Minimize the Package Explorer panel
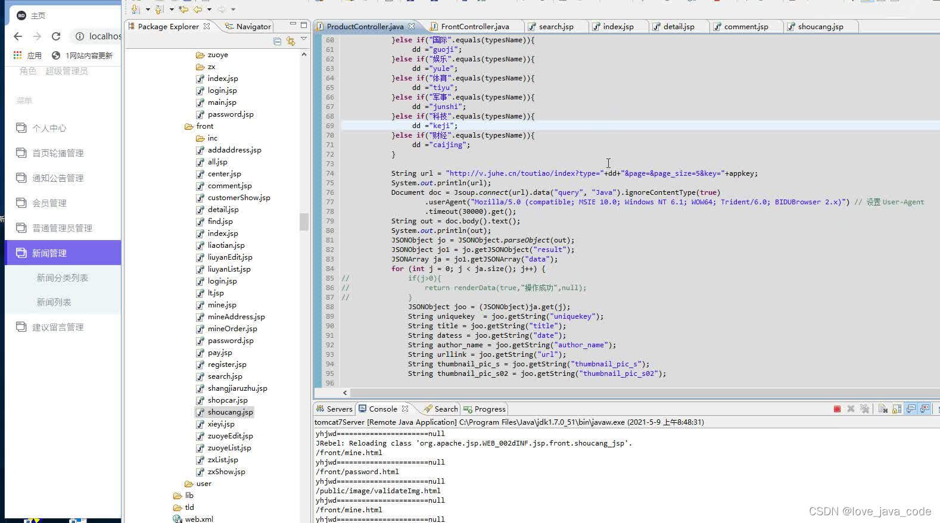The image size is (940, 523). tap(292, 25)
